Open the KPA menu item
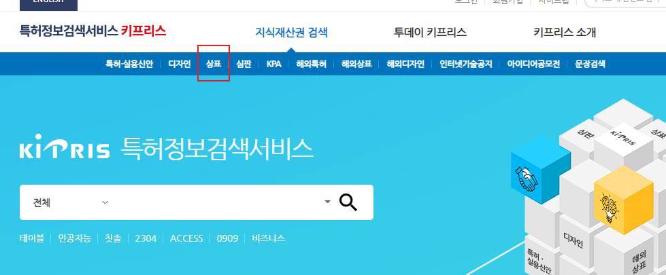Screen dimensions: 666x275 274,64
